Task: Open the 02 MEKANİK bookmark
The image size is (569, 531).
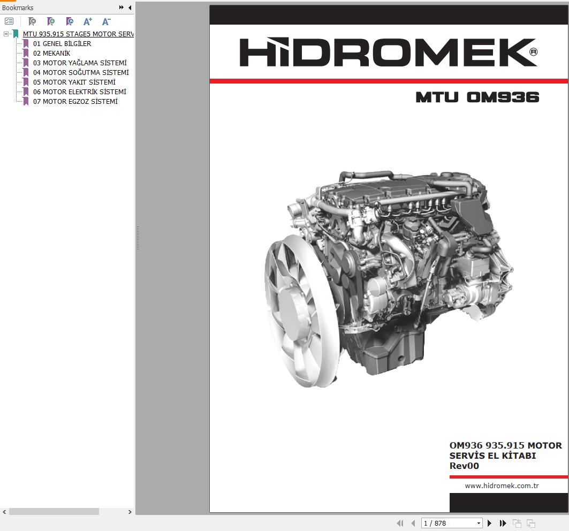Action: (x=52, y=53)
